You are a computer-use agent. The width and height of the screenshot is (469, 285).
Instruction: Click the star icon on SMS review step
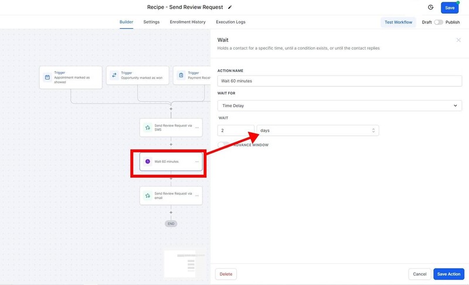click(148, 128)
